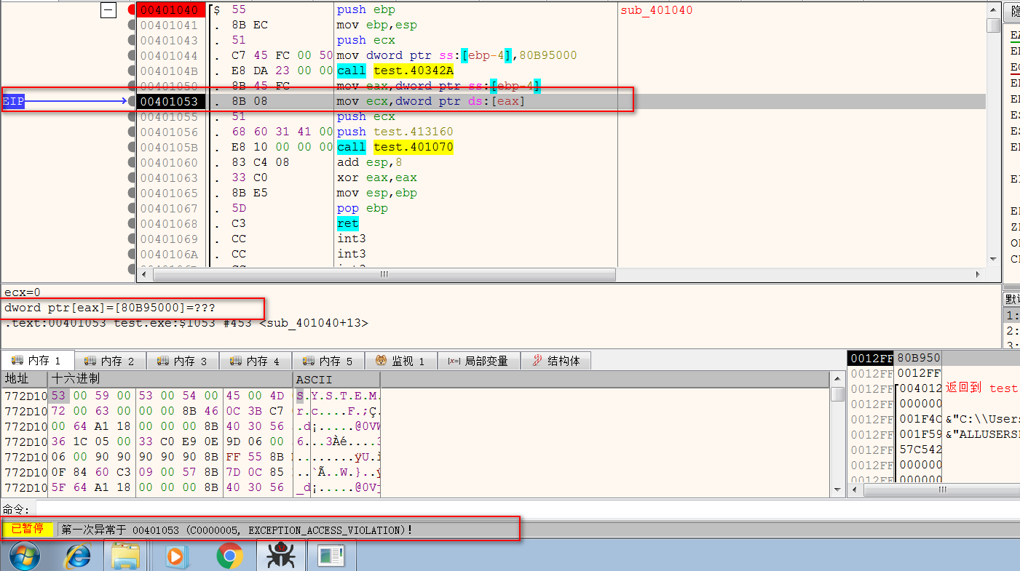1020x571 pixels.
Task: Collapse sub_401040 using the minus box
Action: point(108,10)
